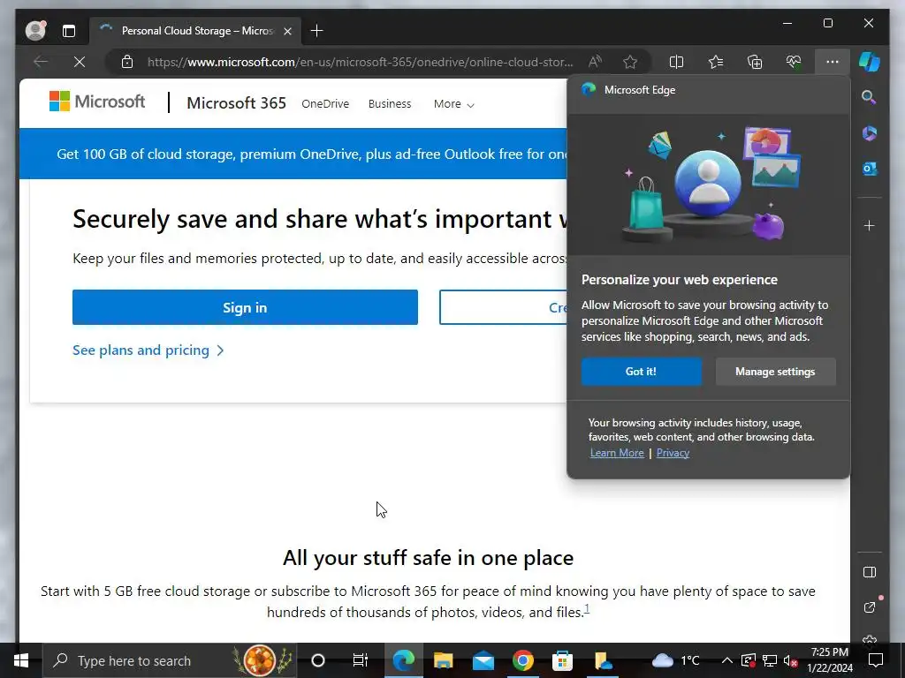Open Mail app from taskbar
The width and height of the screenshot is (905, 678).
pos(483,660)
